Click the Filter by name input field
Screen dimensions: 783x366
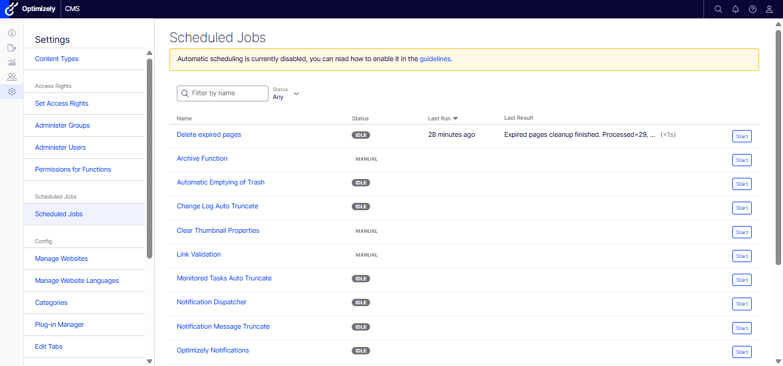(222, 93)
